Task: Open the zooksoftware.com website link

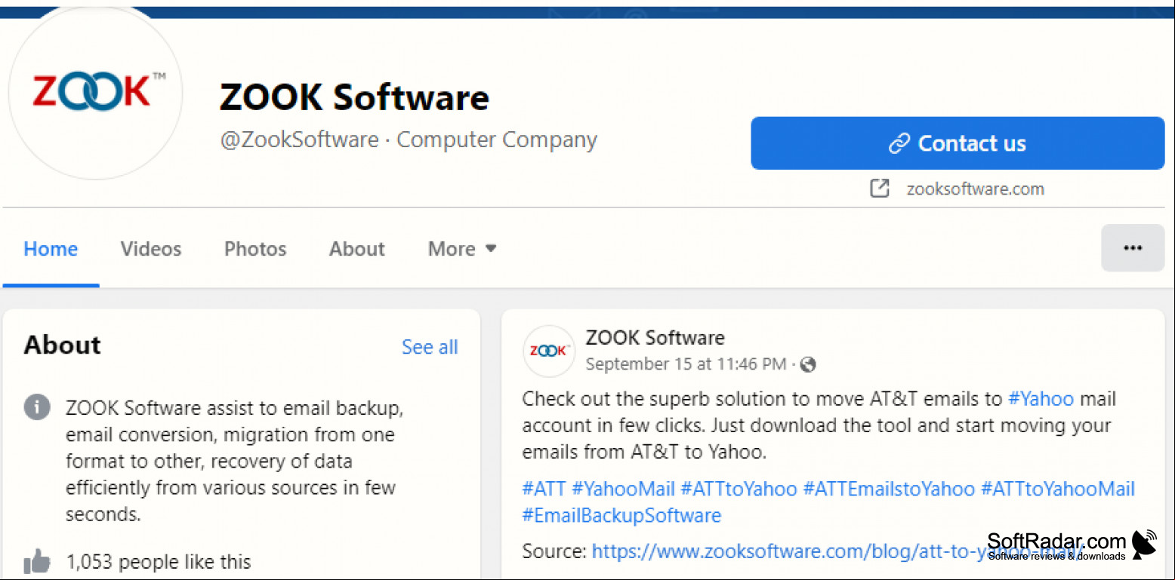Action: pos(975,189)
